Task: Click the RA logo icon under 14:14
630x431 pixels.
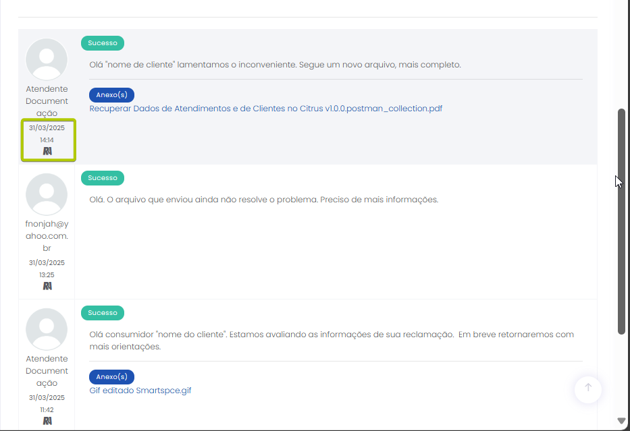Action: tap(47, 151)
